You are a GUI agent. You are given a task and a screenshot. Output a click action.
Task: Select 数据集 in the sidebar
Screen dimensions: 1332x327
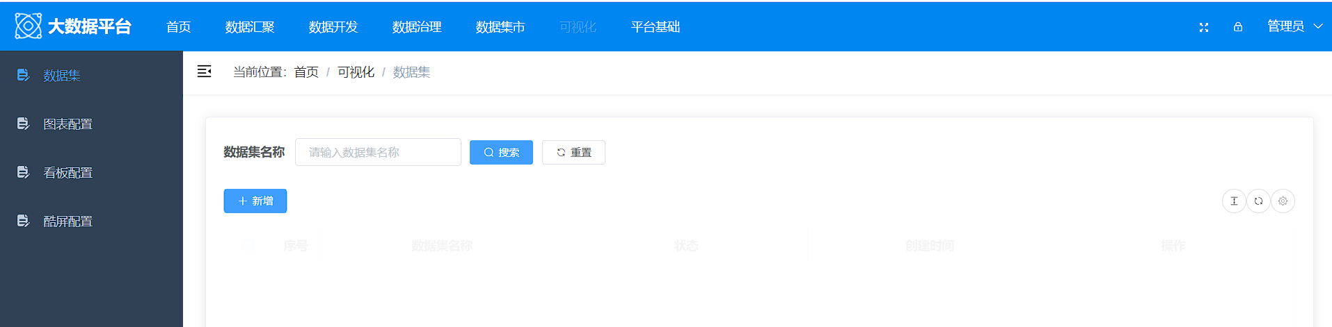click(x=91, y=75)
